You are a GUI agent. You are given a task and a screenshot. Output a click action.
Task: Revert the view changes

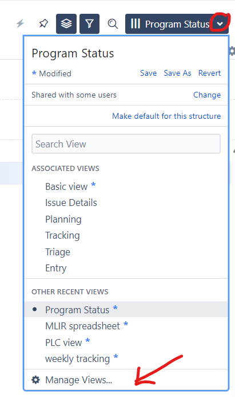tap(209, 73)
